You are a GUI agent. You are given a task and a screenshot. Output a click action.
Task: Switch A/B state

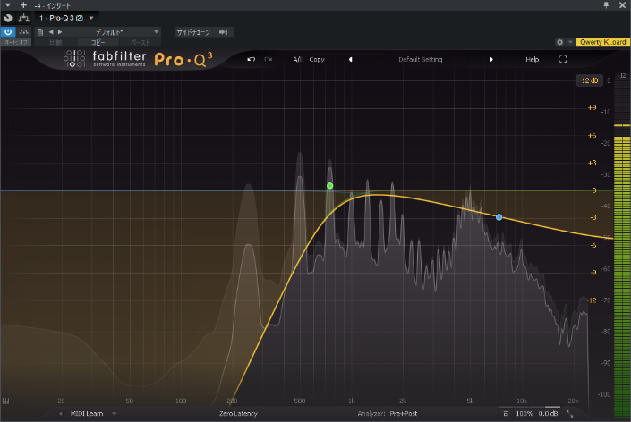pos(298,60)
